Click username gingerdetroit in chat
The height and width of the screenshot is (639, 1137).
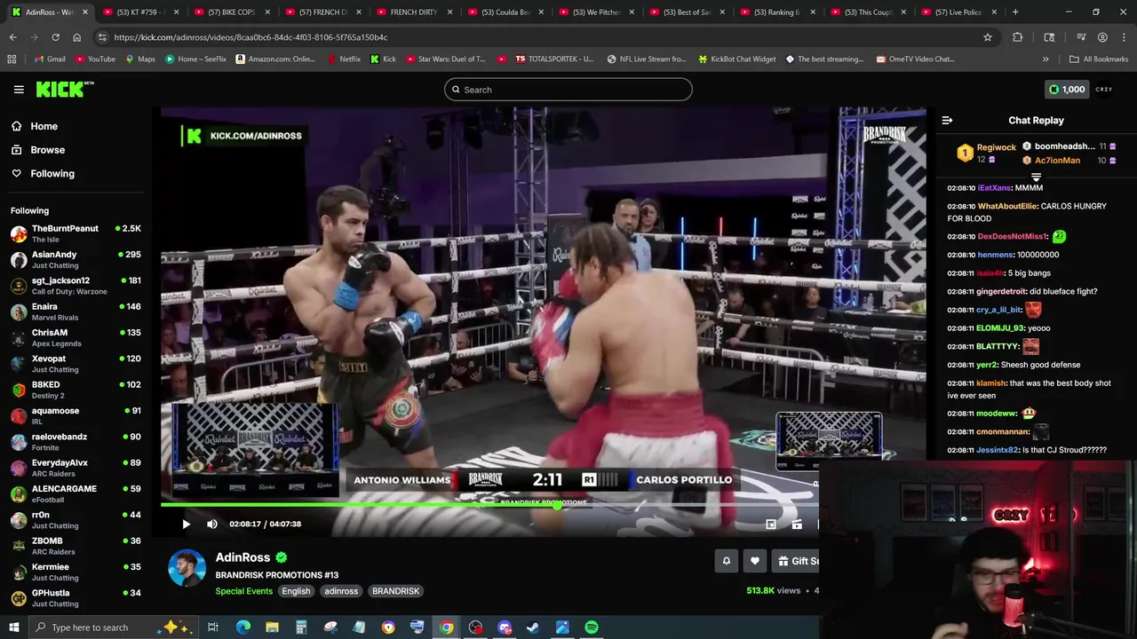coord(1000,291)
